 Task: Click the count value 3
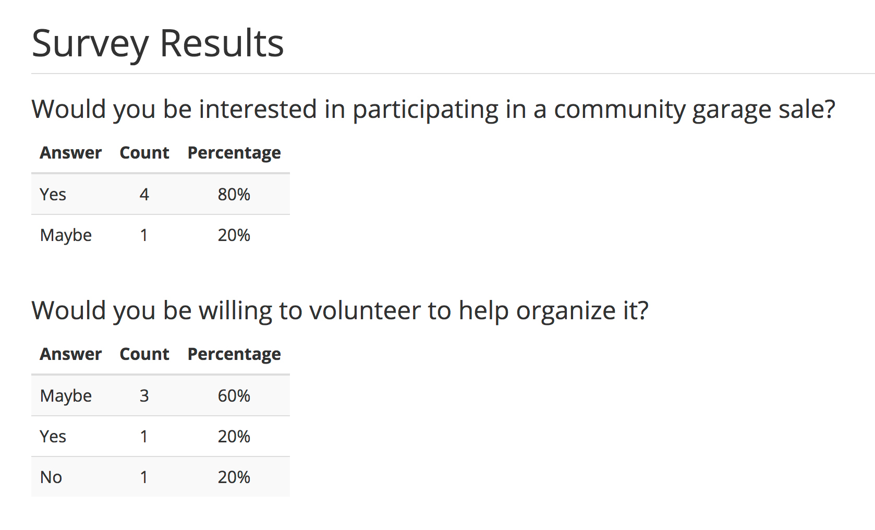click(x=144, y=396)
